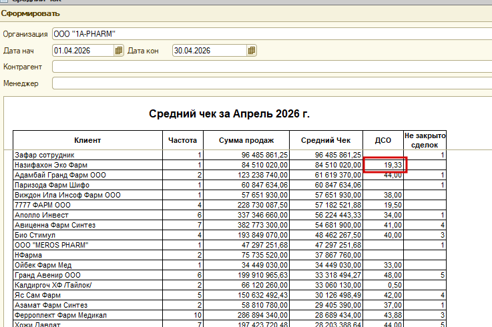Select the Ферроплект Фарм Медикал cell
The width and height of the screenshot is (492, 327).
(87, 316)
